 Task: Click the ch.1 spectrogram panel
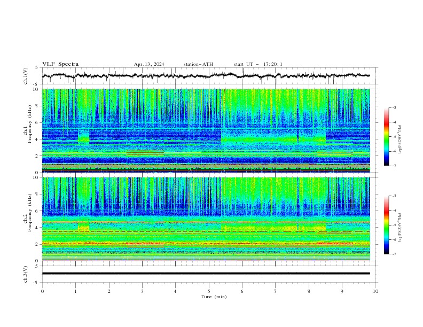click(206, 130)
